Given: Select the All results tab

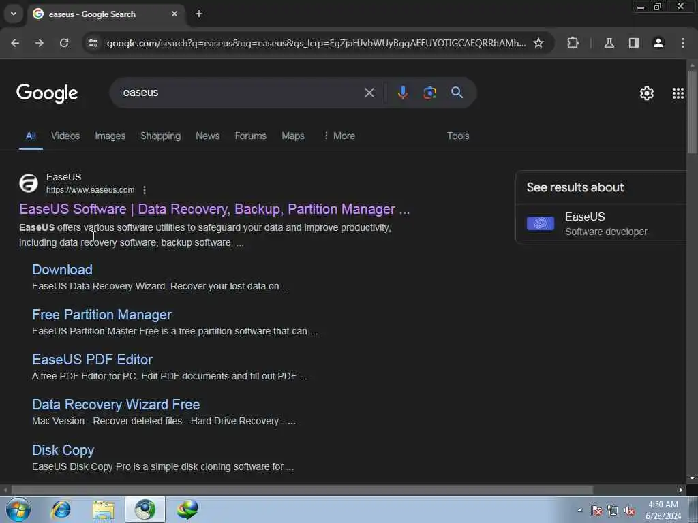Looking at the screenshot, I should point(31,136).
